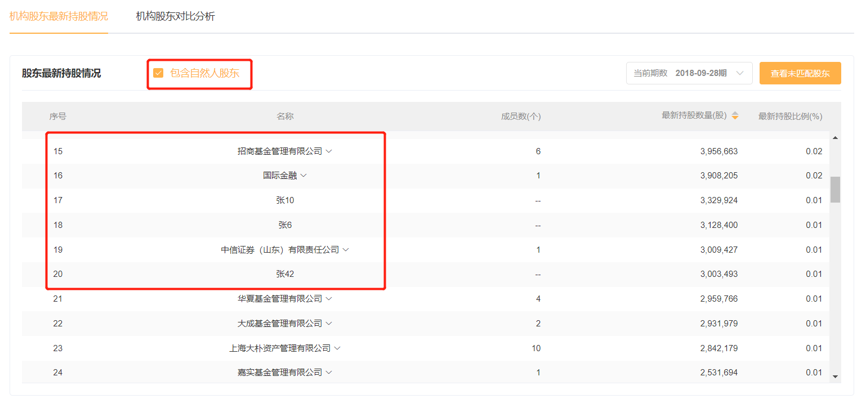This screenshot has width=866, height=399.
Task: Expand 华夏基金管理有限公司 row chevron
Action: click(329, 299)
